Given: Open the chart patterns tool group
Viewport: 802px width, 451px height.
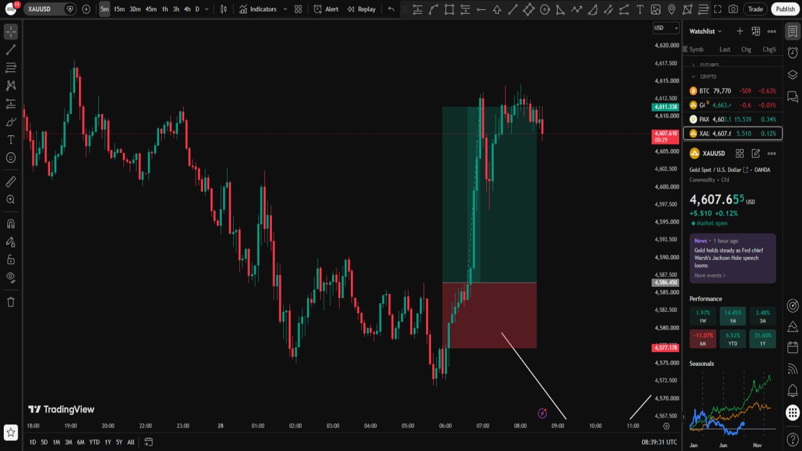Looking at the screenshot, I should pyautogui.click(x=11, y=85).
